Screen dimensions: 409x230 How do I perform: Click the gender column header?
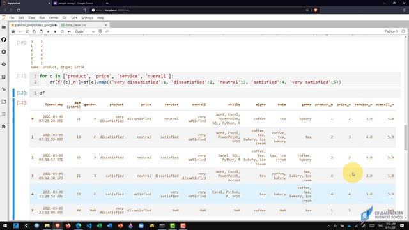click(90, 105)
